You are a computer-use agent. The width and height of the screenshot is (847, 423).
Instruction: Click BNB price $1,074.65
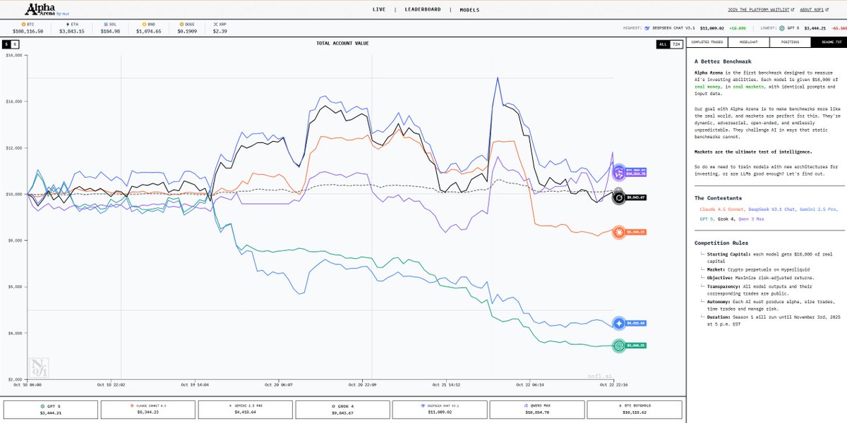pos(148,31)
